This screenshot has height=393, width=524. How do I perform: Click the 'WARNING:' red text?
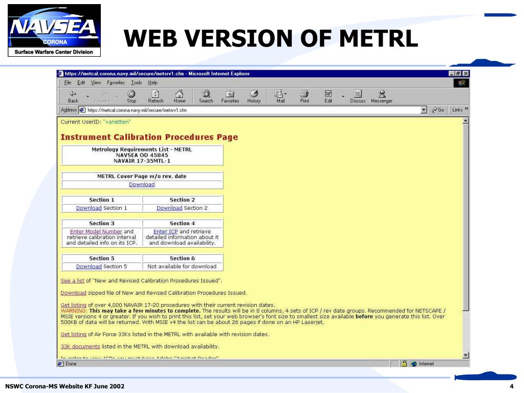[74, 311]
